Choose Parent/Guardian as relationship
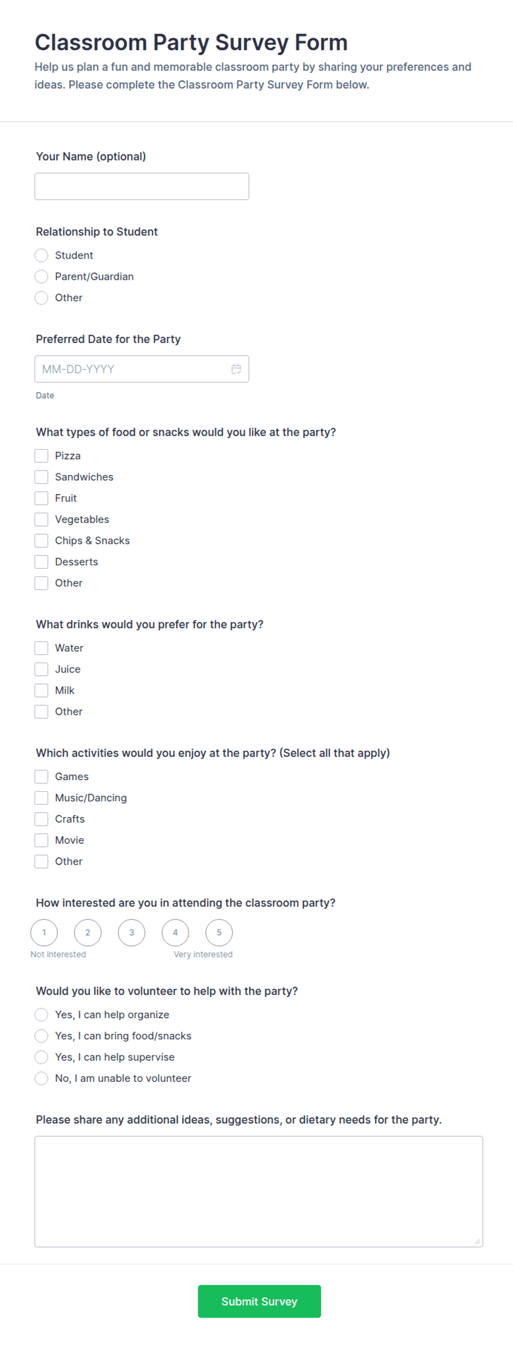This screenshot has height=1345, width=513. pyautogui.click(x=41, y=276)
